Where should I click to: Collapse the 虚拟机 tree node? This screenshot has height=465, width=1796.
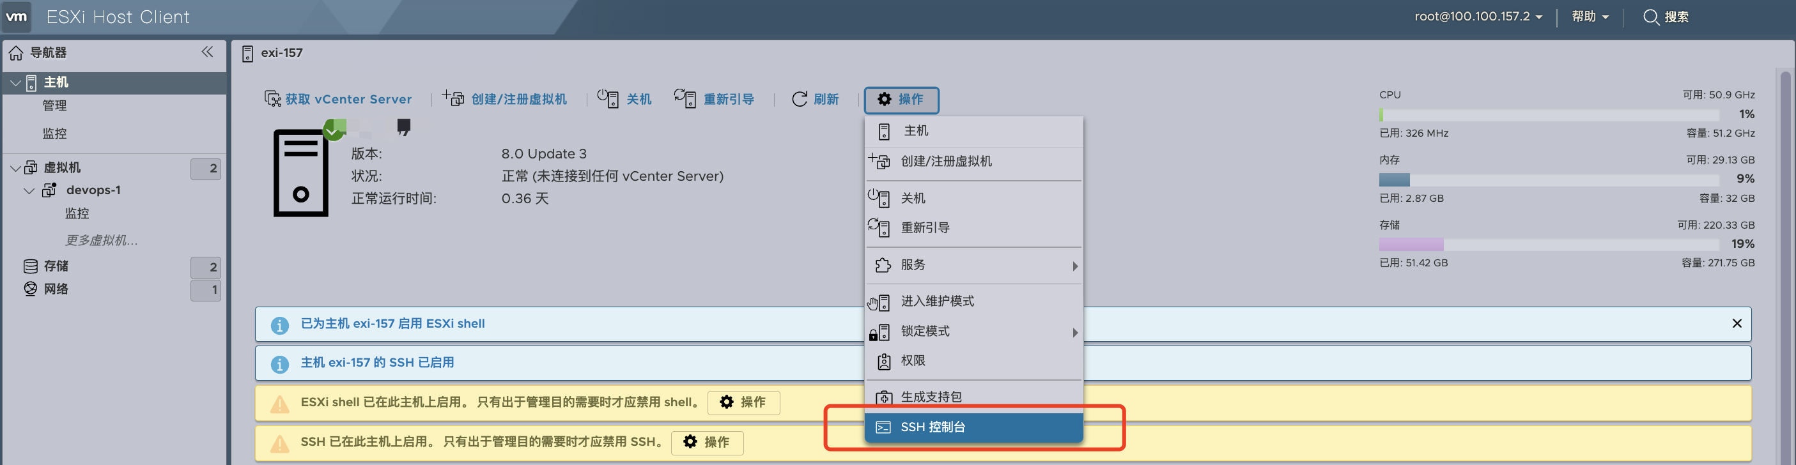[15, 168]
